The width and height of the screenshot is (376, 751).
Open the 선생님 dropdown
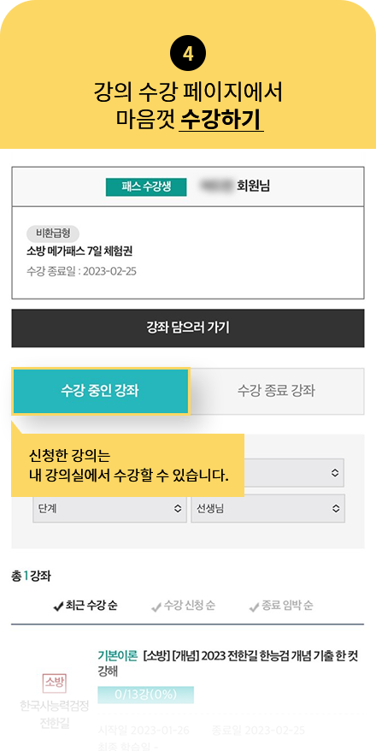point(267,508)
